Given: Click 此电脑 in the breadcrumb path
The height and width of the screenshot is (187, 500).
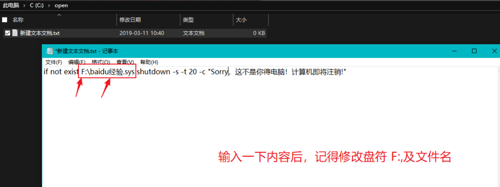Looking at the screenshot, I should point(11,6).
